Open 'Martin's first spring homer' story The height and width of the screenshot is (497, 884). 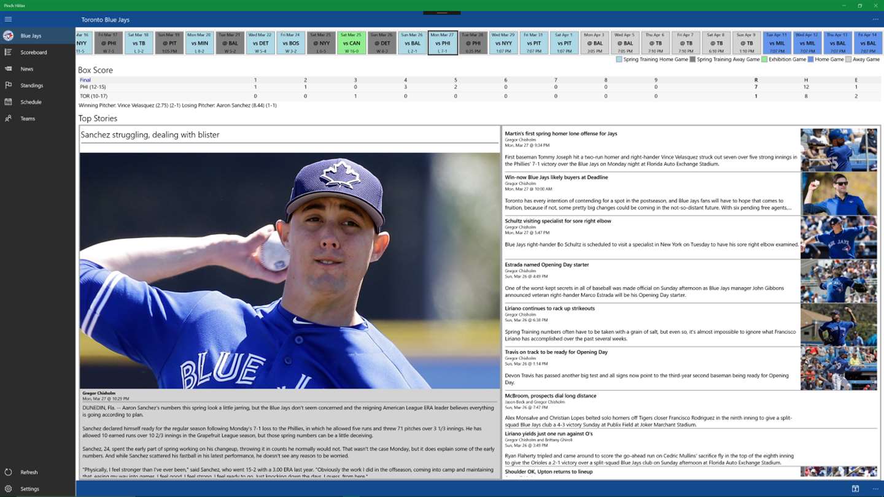coord(561,133)
